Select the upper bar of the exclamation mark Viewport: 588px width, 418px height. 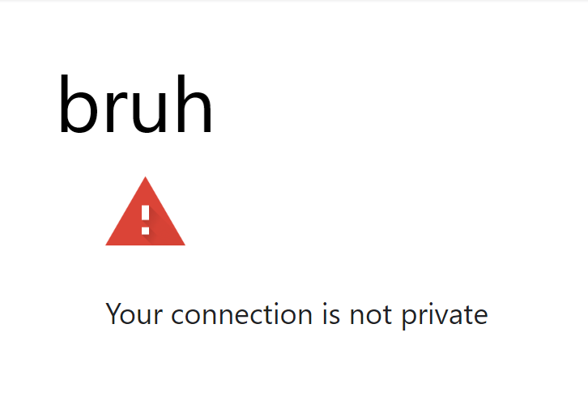click(x=146, y=213)
